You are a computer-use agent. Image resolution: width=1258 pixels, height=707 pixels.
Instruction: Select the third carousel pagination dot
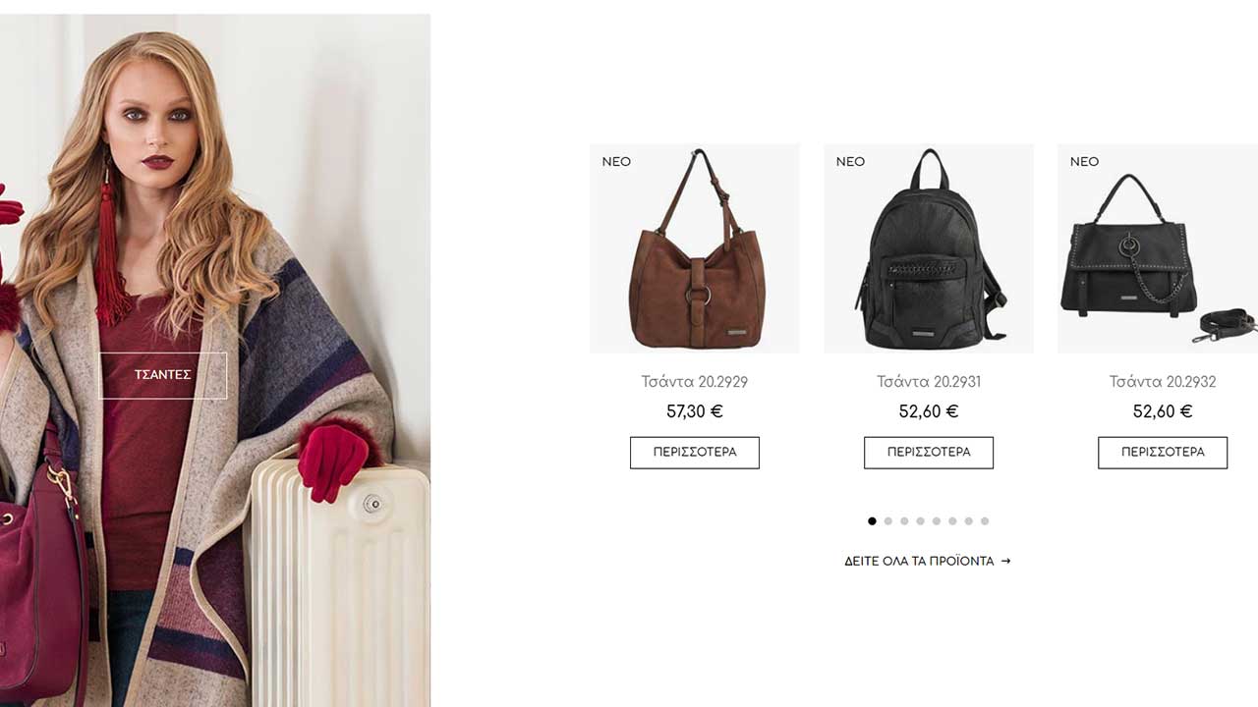point(904,521)
